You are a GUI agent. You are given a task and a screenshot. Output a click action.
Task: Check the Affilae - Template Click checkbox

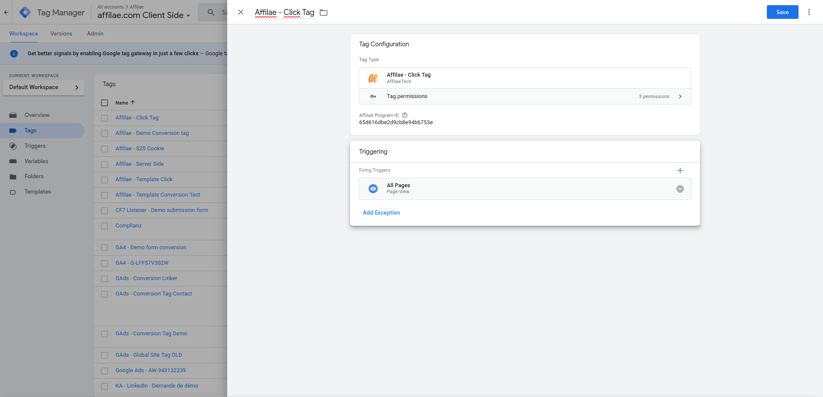coord(105,180)
